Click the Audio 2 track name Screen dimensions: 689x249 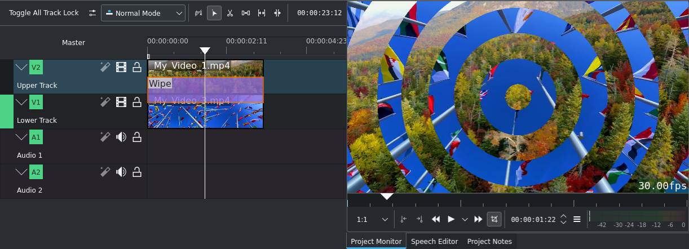pyautogui.click(x=29, y=190)
